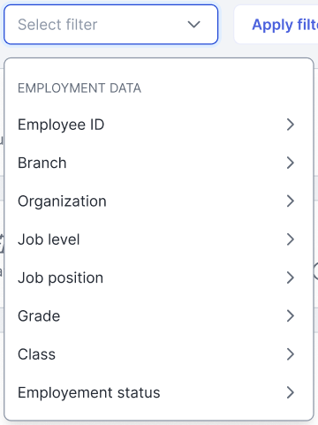Select Job level filter option

coord(159,239)
